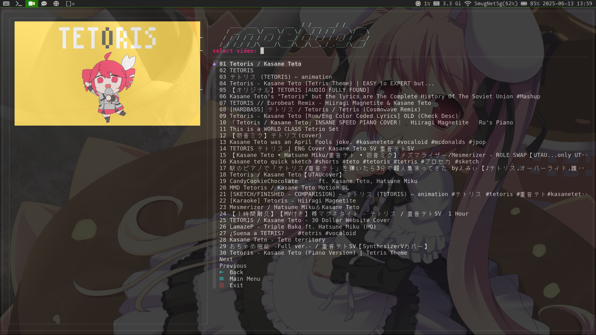
Task: Open the globe browser icon in top bar
Action: click(x=56, y=3)
